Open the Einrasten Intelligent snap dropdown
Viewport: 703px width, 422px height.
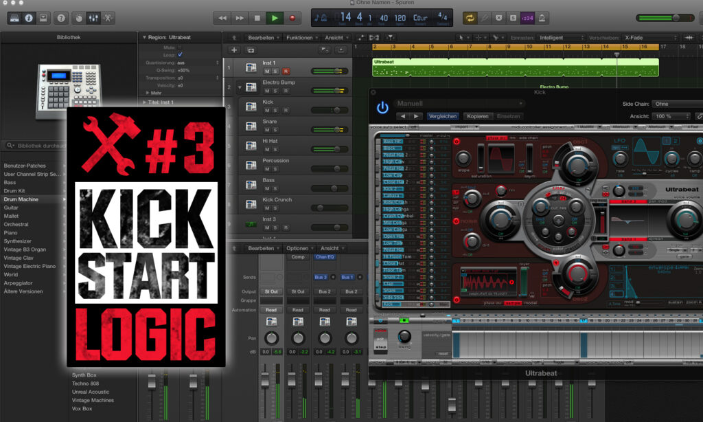pos(562,38)
